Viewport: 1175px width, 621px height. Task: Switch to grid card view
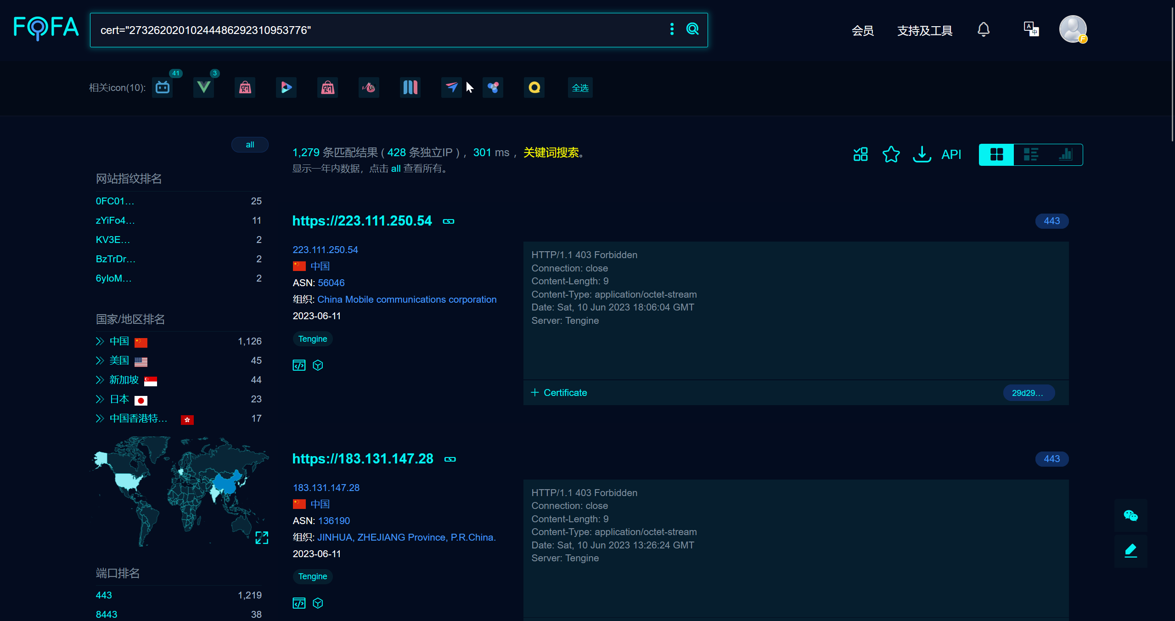[x=996, y=154]
